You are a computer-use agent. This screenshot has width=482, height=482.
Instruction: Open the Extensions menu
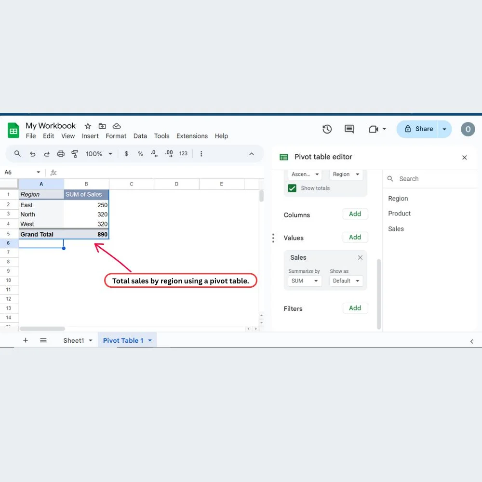[192, 136]
